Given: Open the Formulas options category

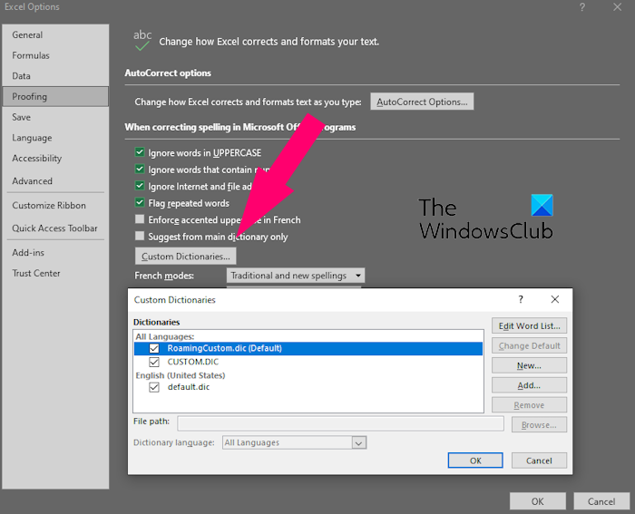Looking at the screenshot, I should (x=55, y=55).
